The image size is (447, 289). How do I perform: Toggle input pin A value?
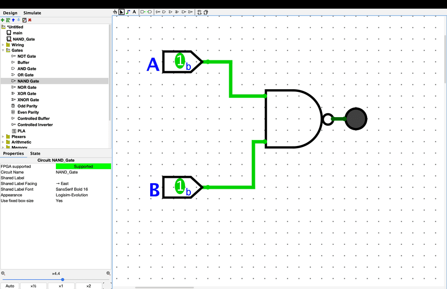[180, 61]
